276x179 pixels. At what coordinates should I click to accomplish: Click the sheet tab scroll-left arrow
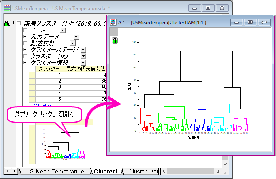pos(7,171)
